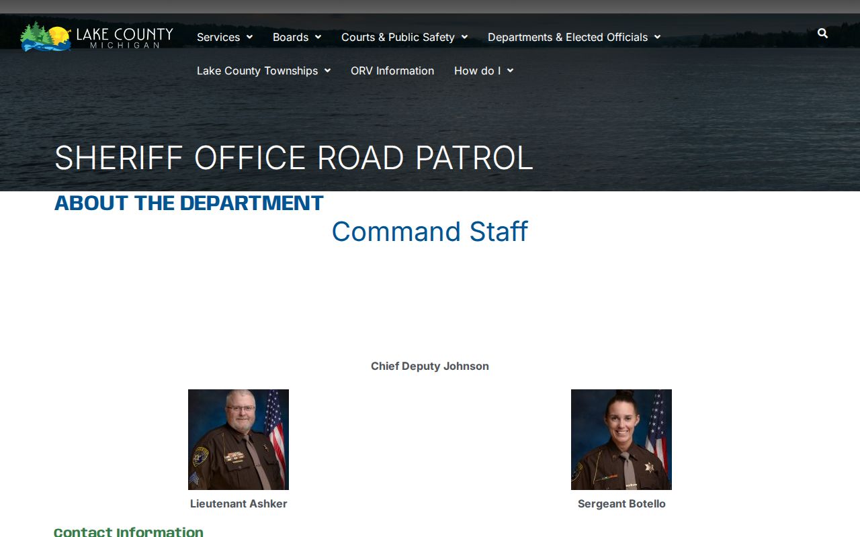This screenshot has width=860, height=537.
Task: Open the Services menu
Action: point(218,37)
